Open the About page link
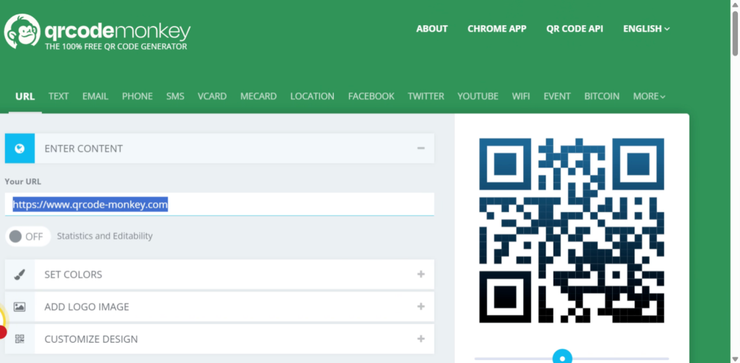 coord(431,29)
